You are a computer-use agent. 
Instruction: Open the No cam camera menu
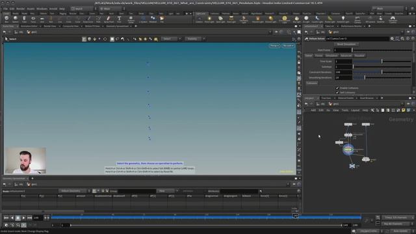click(288, 45)
